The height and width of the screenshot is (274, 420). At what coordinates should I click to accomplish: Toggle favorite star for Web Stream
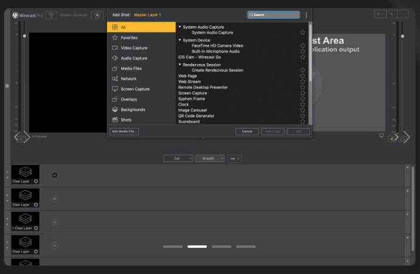[303, 82]
